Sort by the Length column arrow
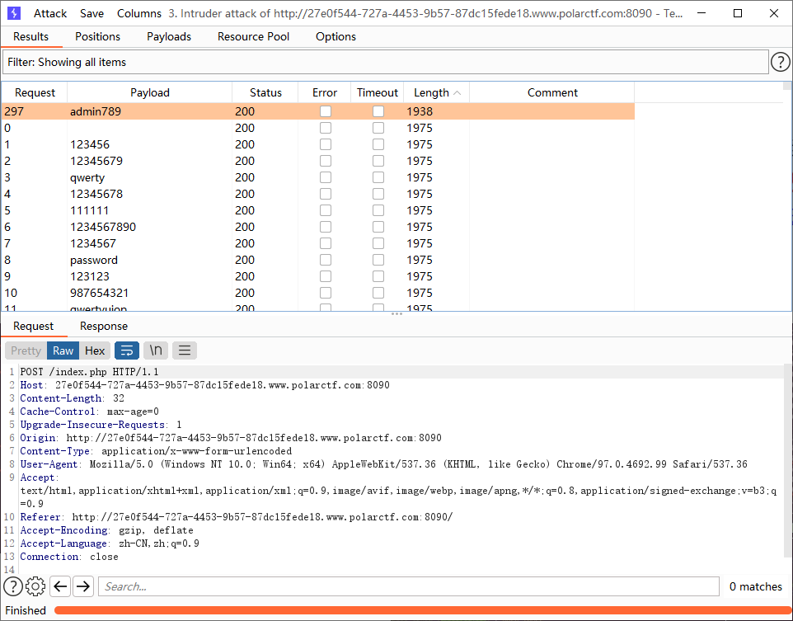 pyautogui.click(x=457, y=92)
